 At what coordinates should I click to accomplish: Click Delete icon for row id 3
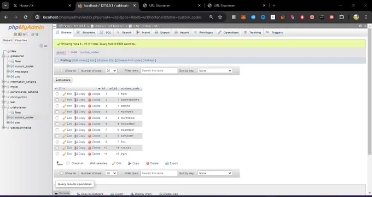coord(90,106)
